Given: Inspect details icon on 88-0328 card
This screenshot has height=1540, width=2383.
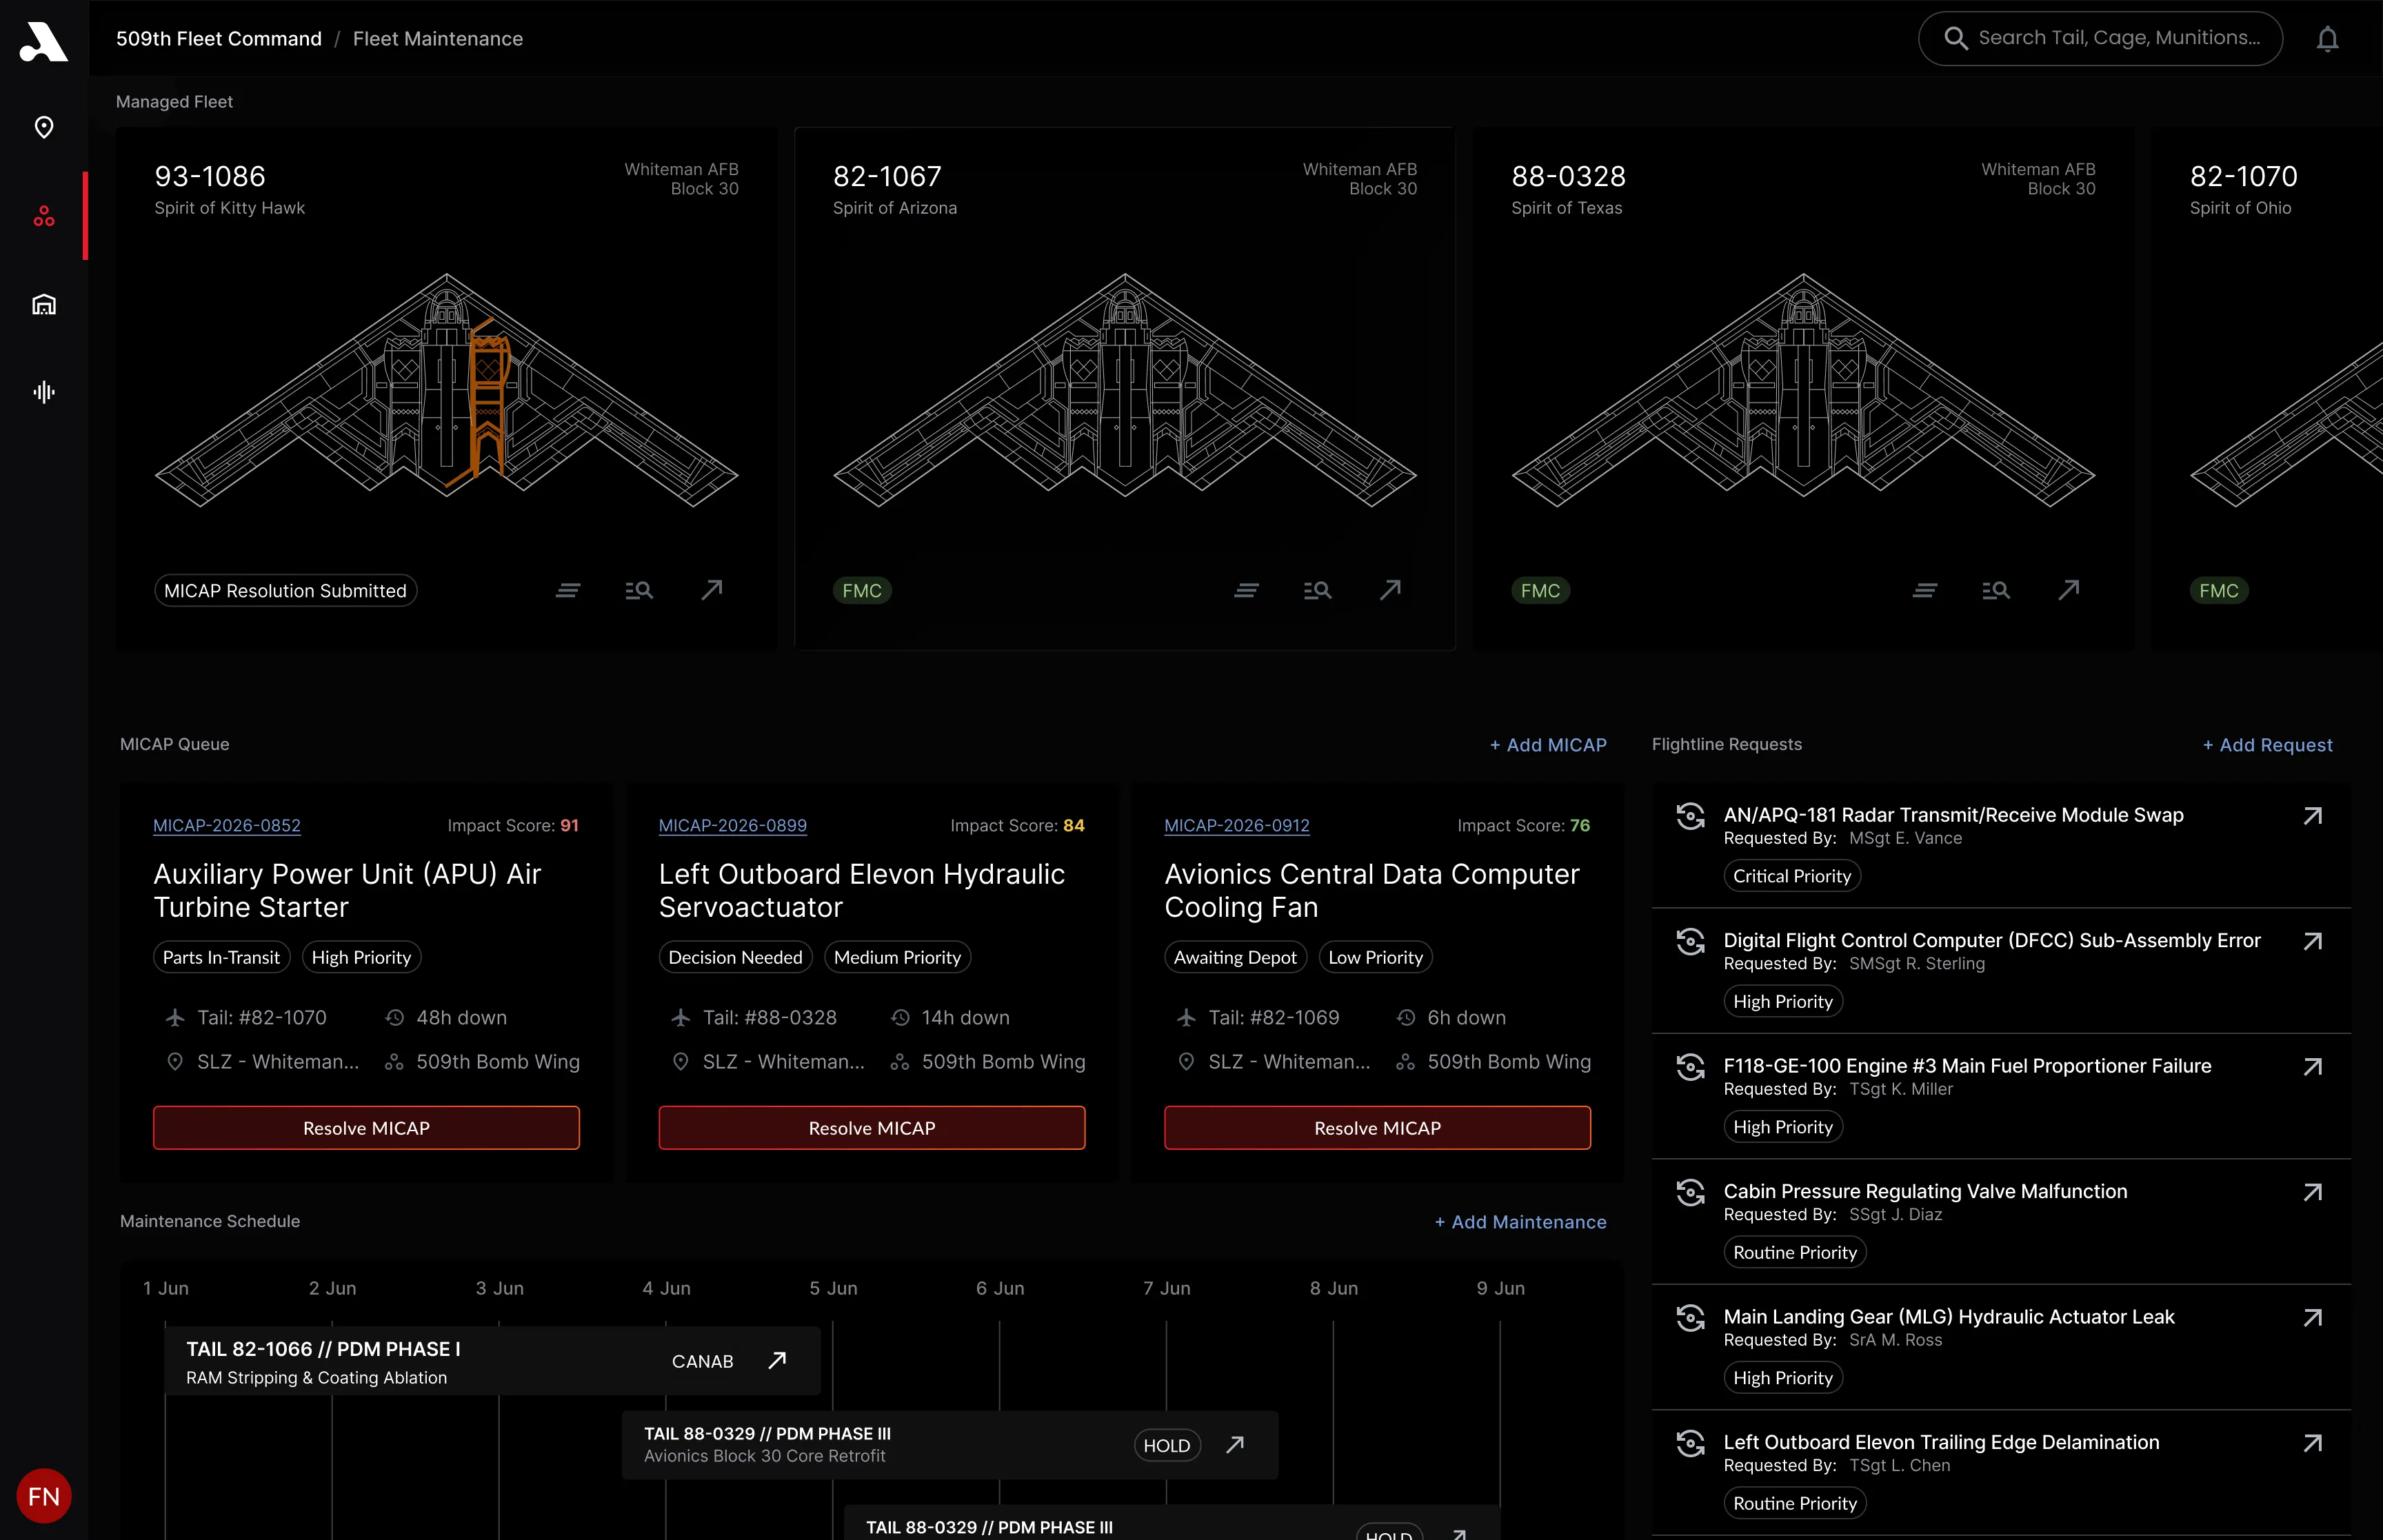Looking at the screenshot, I should (1996, 591).
